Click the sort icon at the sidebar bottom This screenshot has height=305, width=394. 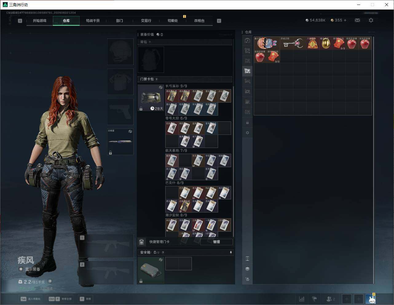point(247,279)
